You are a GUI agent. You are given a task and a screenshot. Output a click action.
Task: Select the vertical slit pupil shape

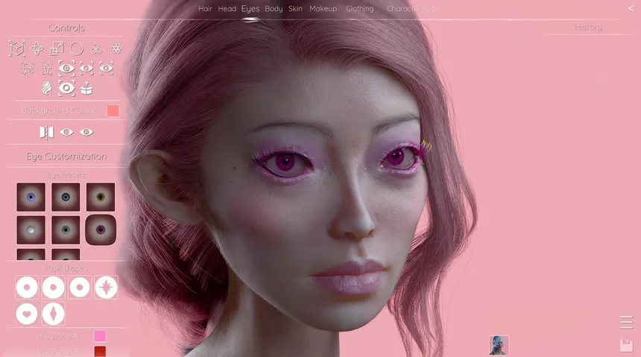coord(53,314)
